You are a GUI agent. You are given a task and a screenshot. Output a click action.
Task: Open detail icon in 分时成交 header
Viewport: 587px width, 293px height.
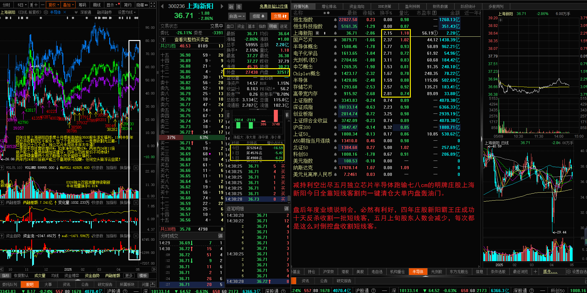[x=220, y=236]
